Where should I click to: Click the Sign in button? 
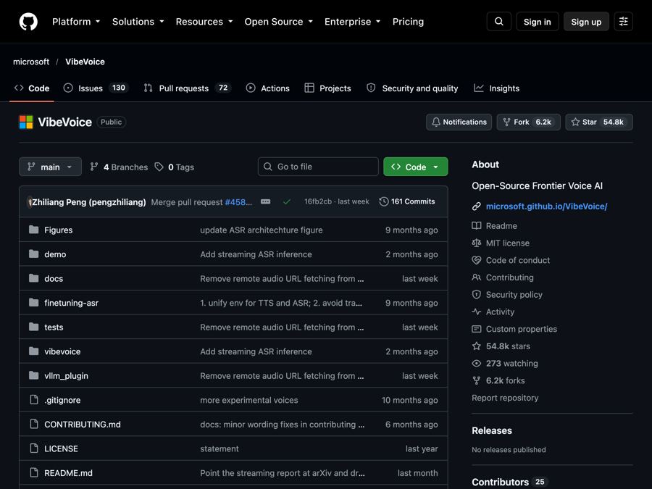tap(538, 22)
